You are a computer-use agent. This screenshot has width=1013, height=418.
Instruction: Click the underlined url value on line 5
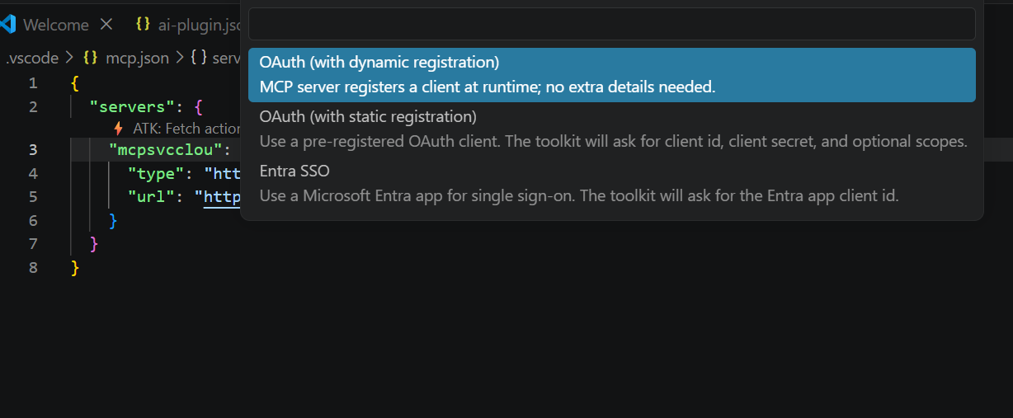pyautogui.click(x=221, y=197)
